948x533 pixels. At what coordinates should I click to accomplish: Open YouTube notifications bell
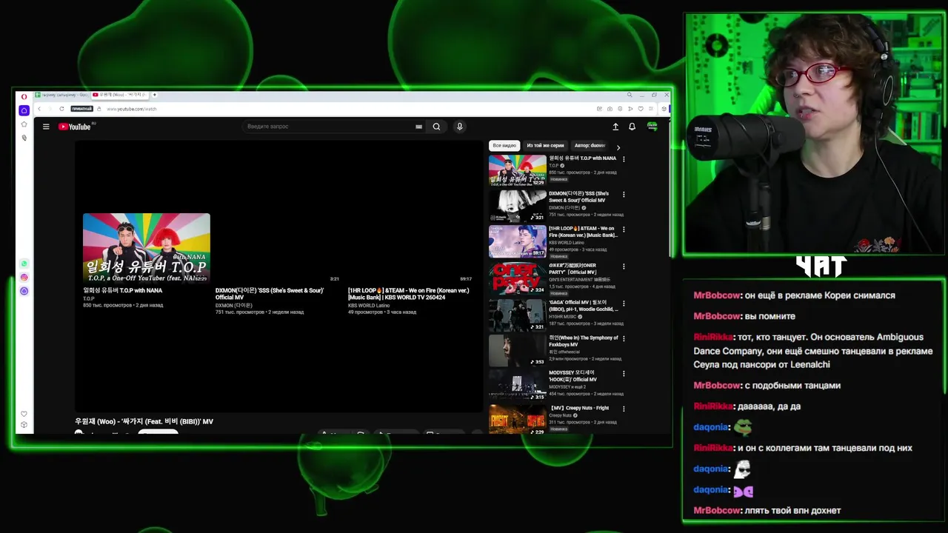tap(632, 127)
